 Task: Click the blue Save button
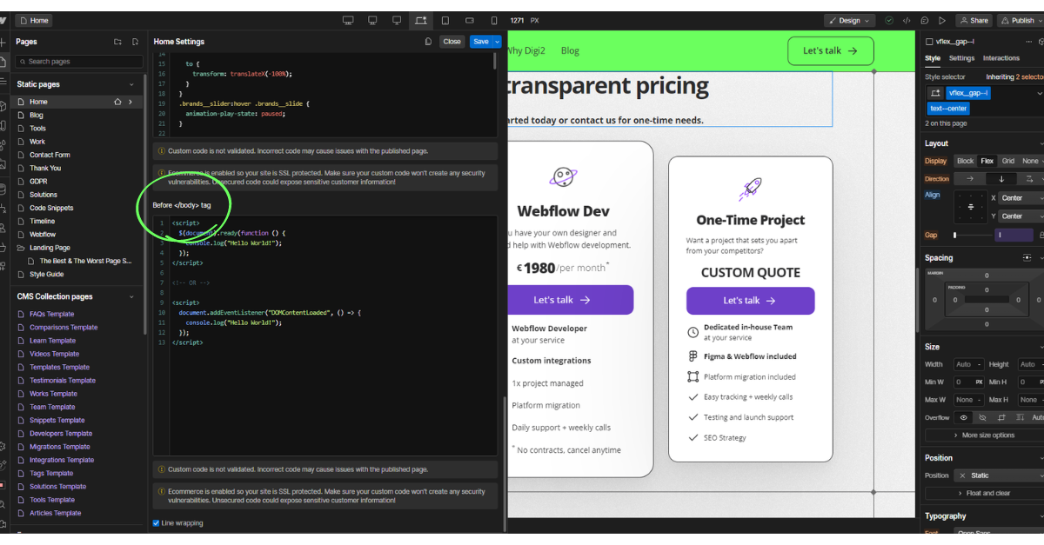click(x=481, y=41)
